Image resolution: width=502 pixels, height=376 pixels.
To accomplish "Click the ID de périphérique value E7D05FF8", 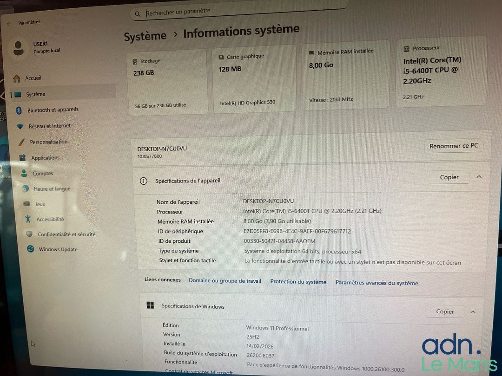I will [297, 231].
